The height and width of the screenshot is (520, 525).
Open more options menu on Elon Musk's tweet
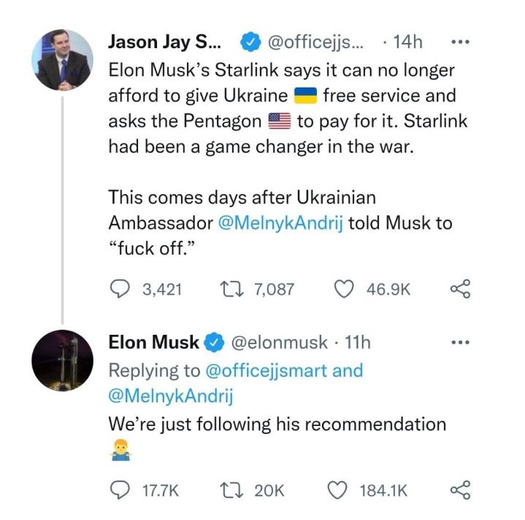click(461, 343)
